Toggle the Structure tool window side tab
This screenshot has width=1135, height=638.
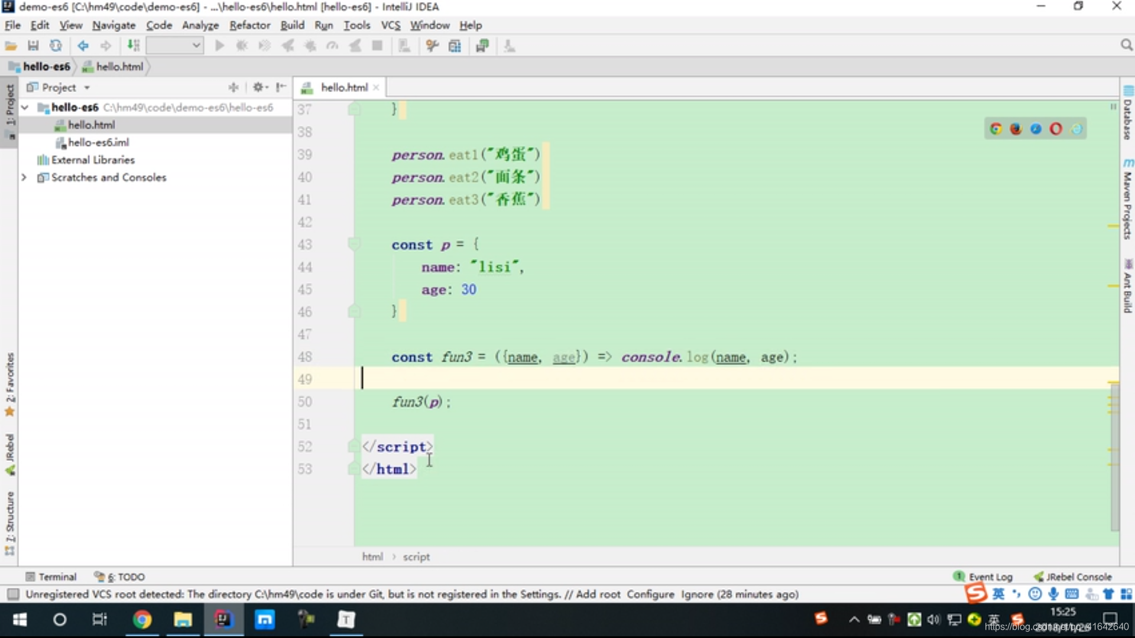(x=10, y=522)
